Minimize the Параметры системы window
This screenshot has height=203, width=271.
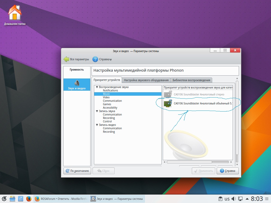215,50
